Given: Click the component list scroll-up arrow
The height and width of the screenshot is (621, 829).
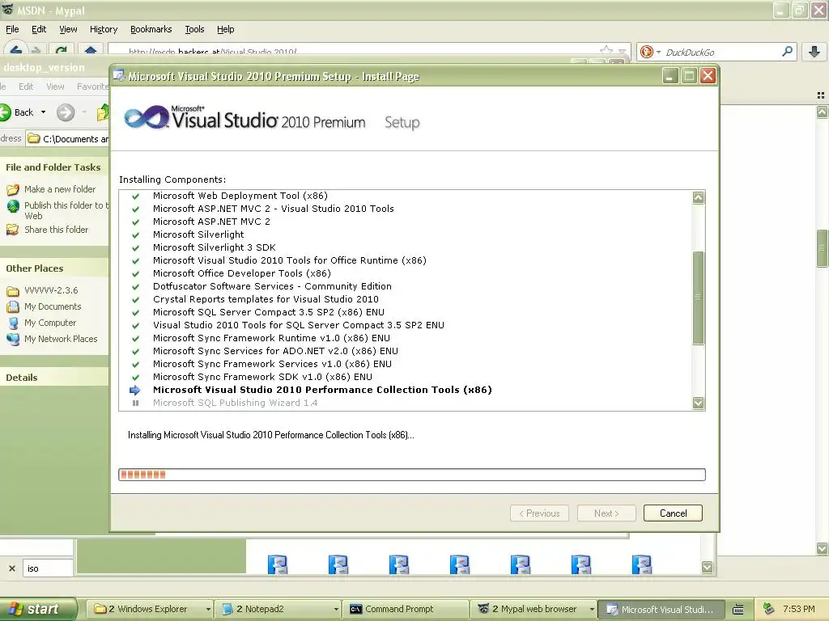Looking at the screenshot, I should [x=698, y=197].
